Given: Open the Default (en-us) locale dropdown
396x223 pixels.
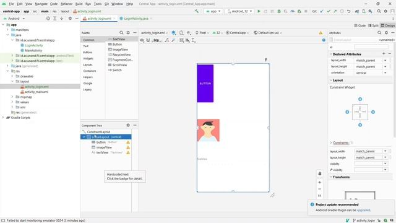Looking at the screenshot, I should pyautogui.click(x=268, y=33).
